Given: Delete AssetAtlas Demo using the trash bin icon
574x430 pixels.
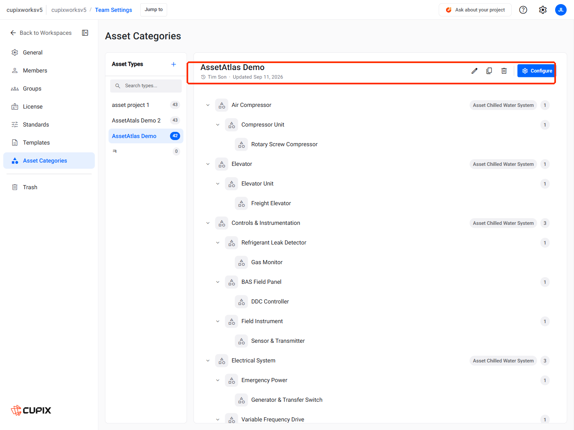Looking at the screenshot, I should click(x=504, y=71).
